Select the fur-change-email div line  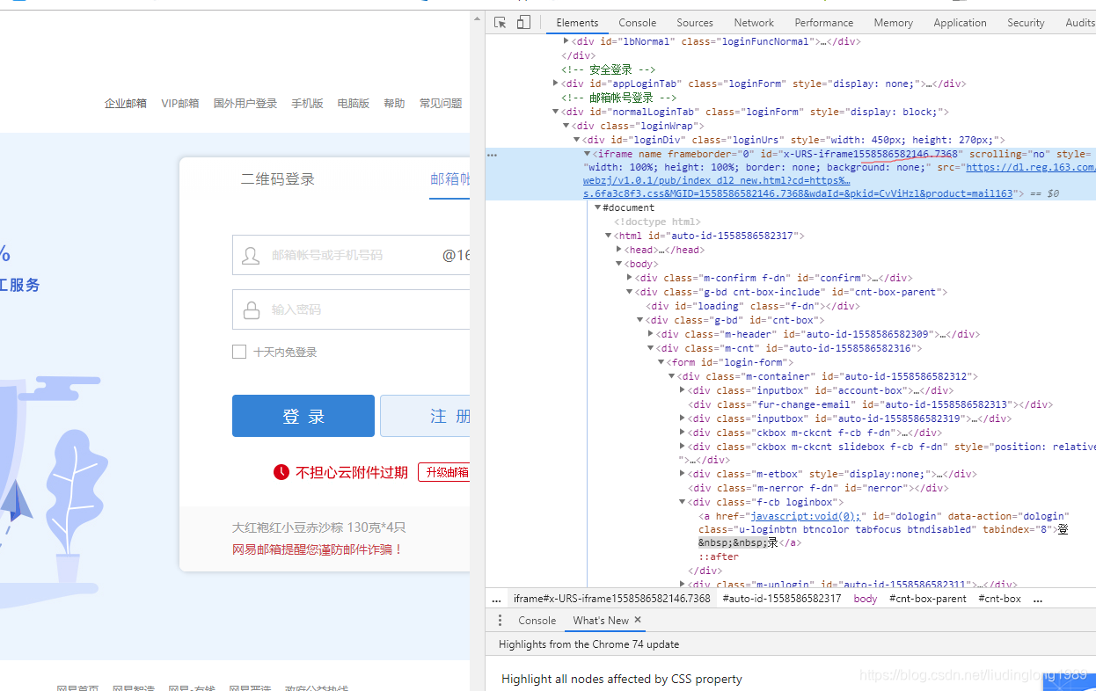(870, 404)
